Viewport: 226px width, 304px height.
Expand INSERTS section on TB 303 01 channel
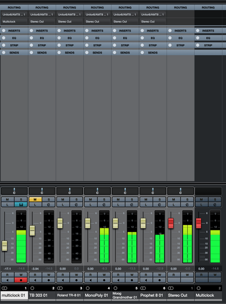click(x=42, y=31)
